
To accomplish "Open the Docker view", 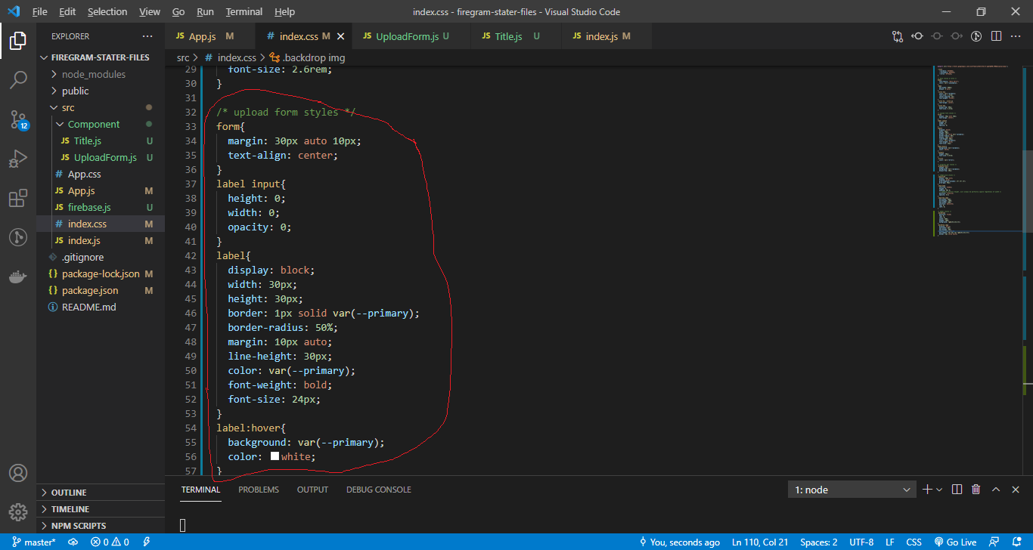I will point(18,277).
